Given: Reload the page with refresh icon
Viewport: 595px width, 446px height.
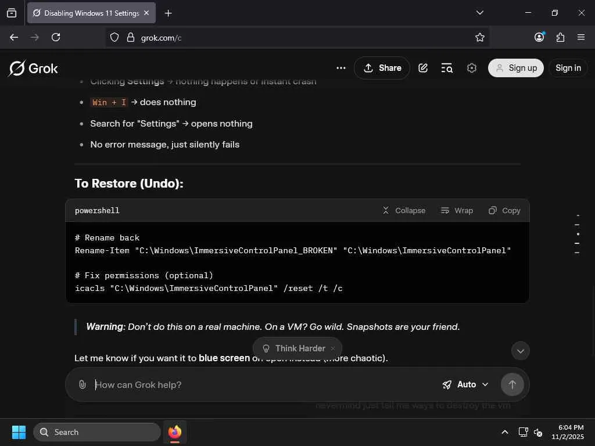Looking at the screenshot, I should [x=56, y=37].
